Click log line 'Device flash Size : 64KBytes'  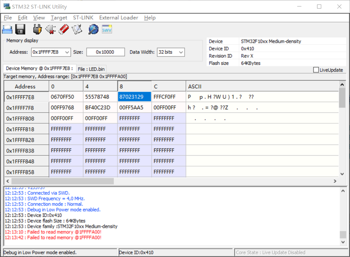(x=45, y=221)
